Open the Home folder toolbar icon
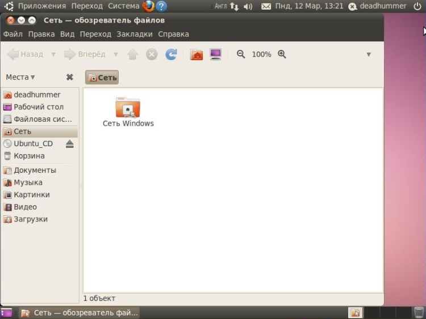This screenshot has width=426, height=319. click(x=197, y=54)
